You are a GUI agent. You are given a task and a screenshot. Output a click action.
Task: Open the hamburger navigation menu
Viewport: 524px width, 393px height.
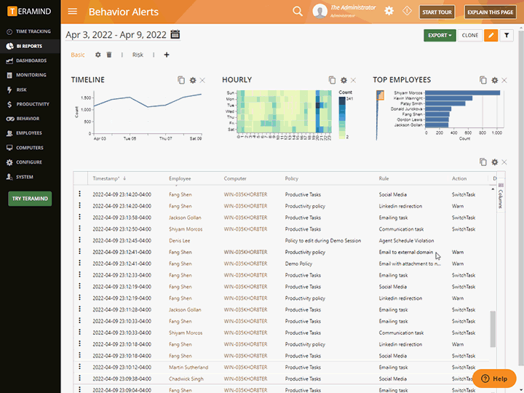click(x=72, y=11)
